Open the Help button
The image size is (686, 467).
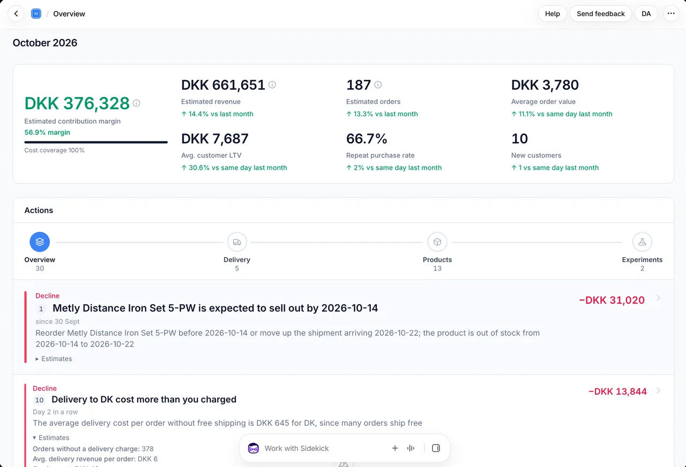pos(553,14)
